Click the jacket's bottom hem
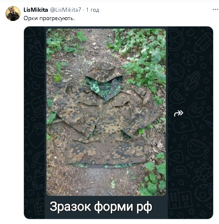This screenshot has height=224, width=219. click(106, 165)
